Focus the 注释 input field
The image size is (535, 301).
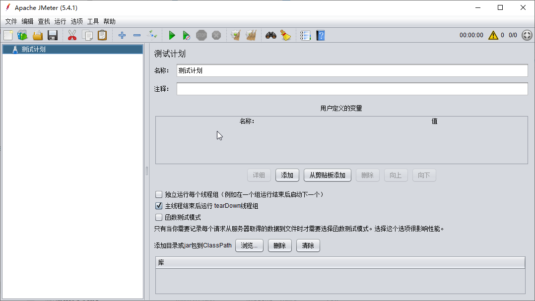(352, 89)
